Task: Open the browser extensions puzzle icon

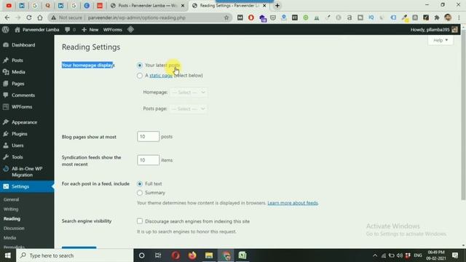Action: (x=437, y=17)
